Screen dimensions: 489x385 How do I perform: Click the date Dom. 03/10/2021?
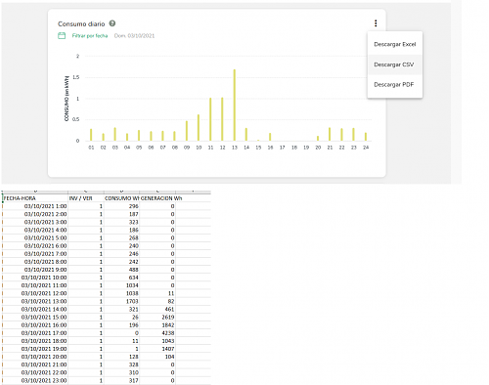point(134,36)
